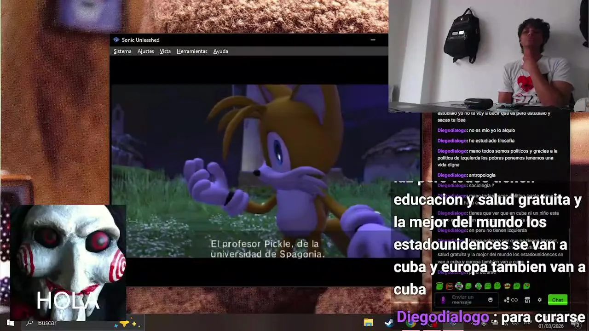The image size is (589, 331).
Task: Open File Explorer from the taskbar
Action: tap(369, 323)
